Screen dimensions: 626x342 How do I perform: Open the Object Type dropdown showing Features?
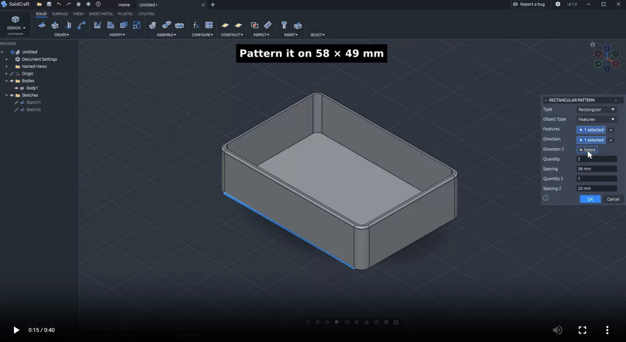pos(596,119)
